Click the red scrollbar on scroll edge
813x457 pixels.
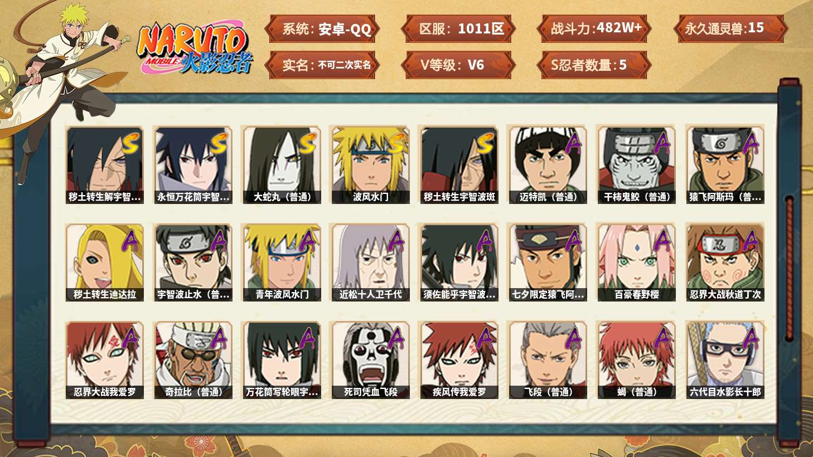789,269
